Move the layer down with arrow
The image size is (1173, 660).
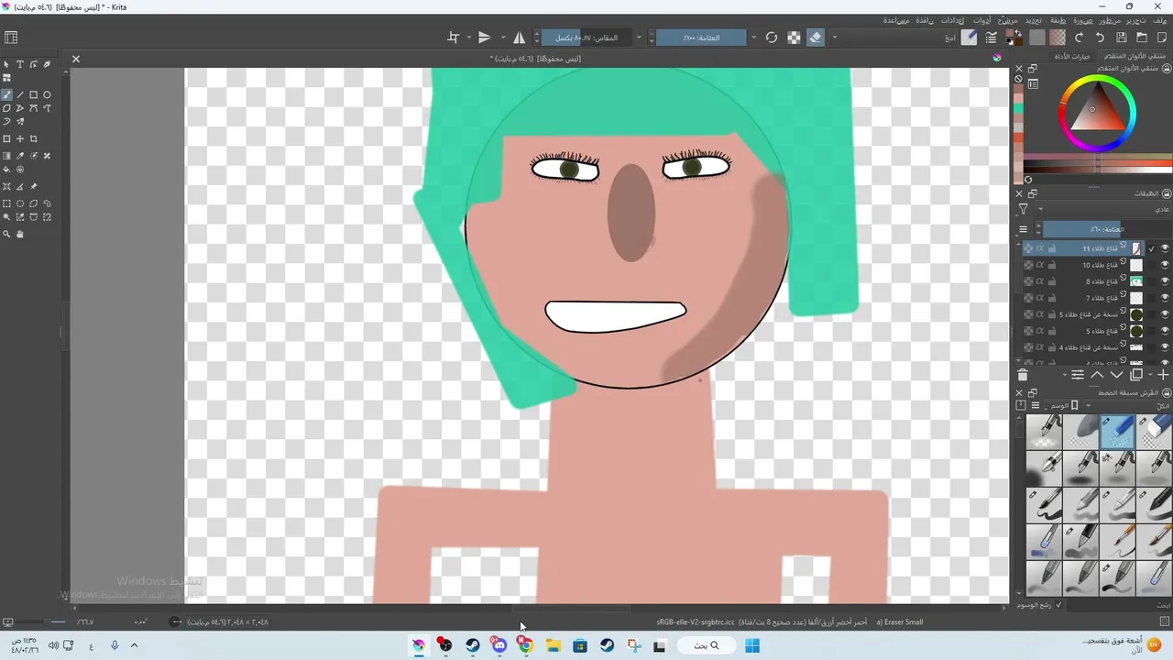click(x=1116, y=375)
